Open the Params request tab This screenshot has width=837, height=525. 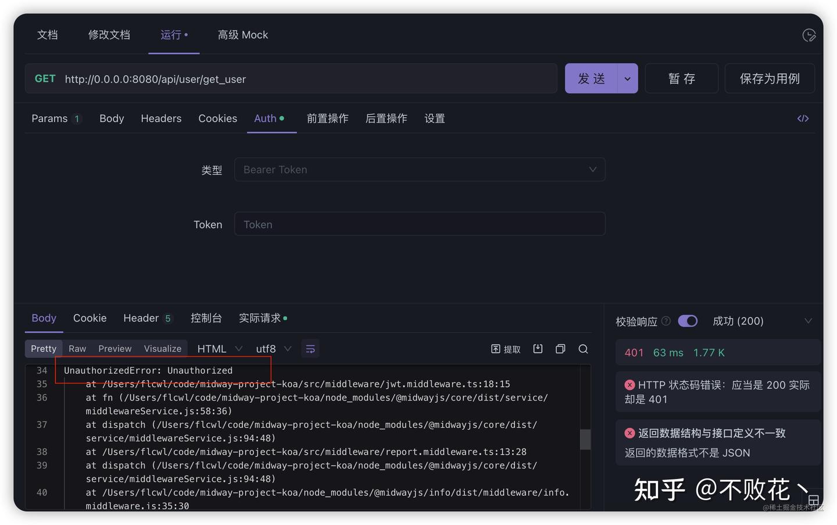click(x=56, y=119)
